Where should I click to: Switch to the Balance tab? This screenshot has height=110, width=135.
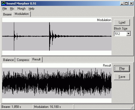point(9,60)
